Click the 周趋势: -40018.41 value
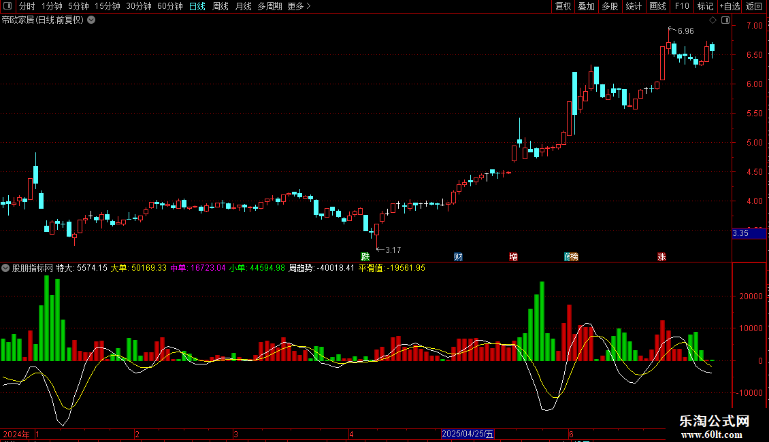 point(321,268)
